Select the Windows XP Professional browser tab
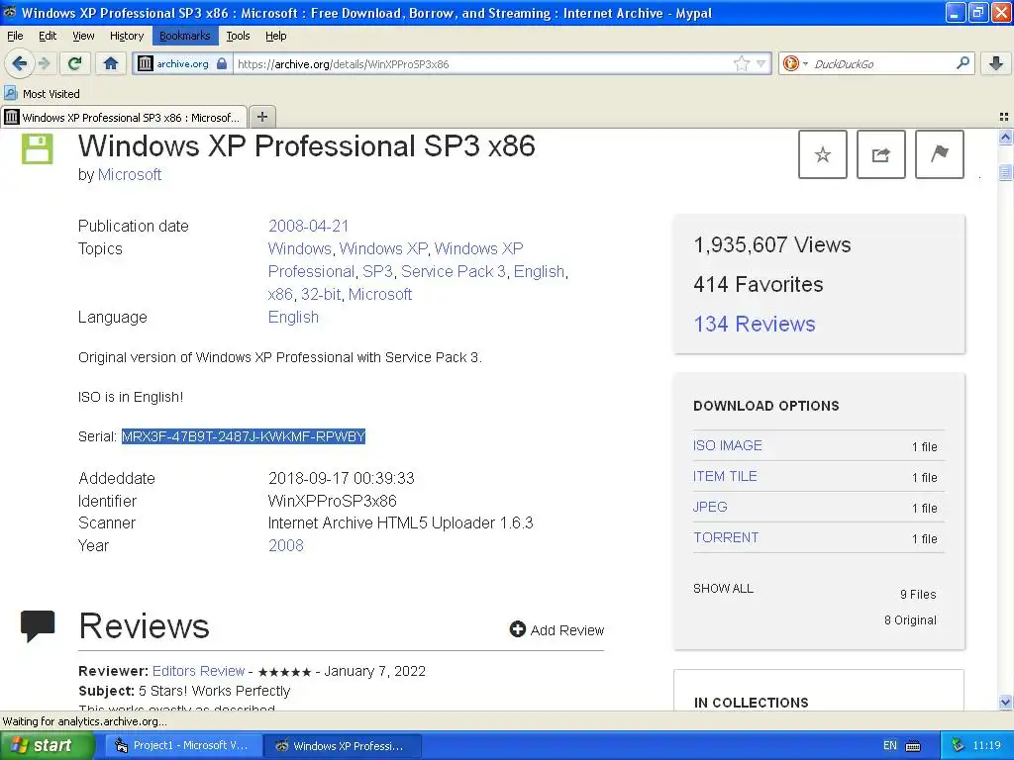The image size is (1014, 760). point(124,117)
